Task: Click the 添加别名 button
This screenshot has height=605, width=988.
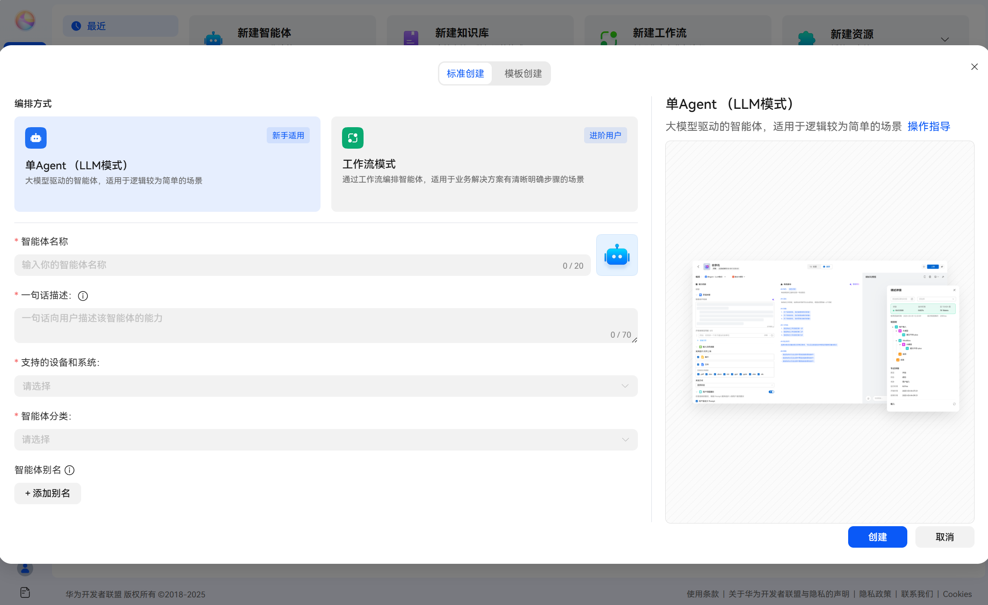Action: point(48,493)
